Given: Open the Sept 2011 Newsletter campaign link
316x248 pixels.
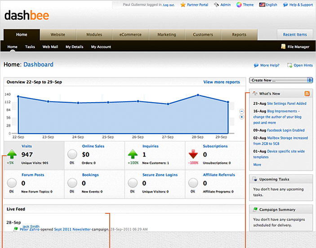Looking at the screenshot, I should [72, 230].
